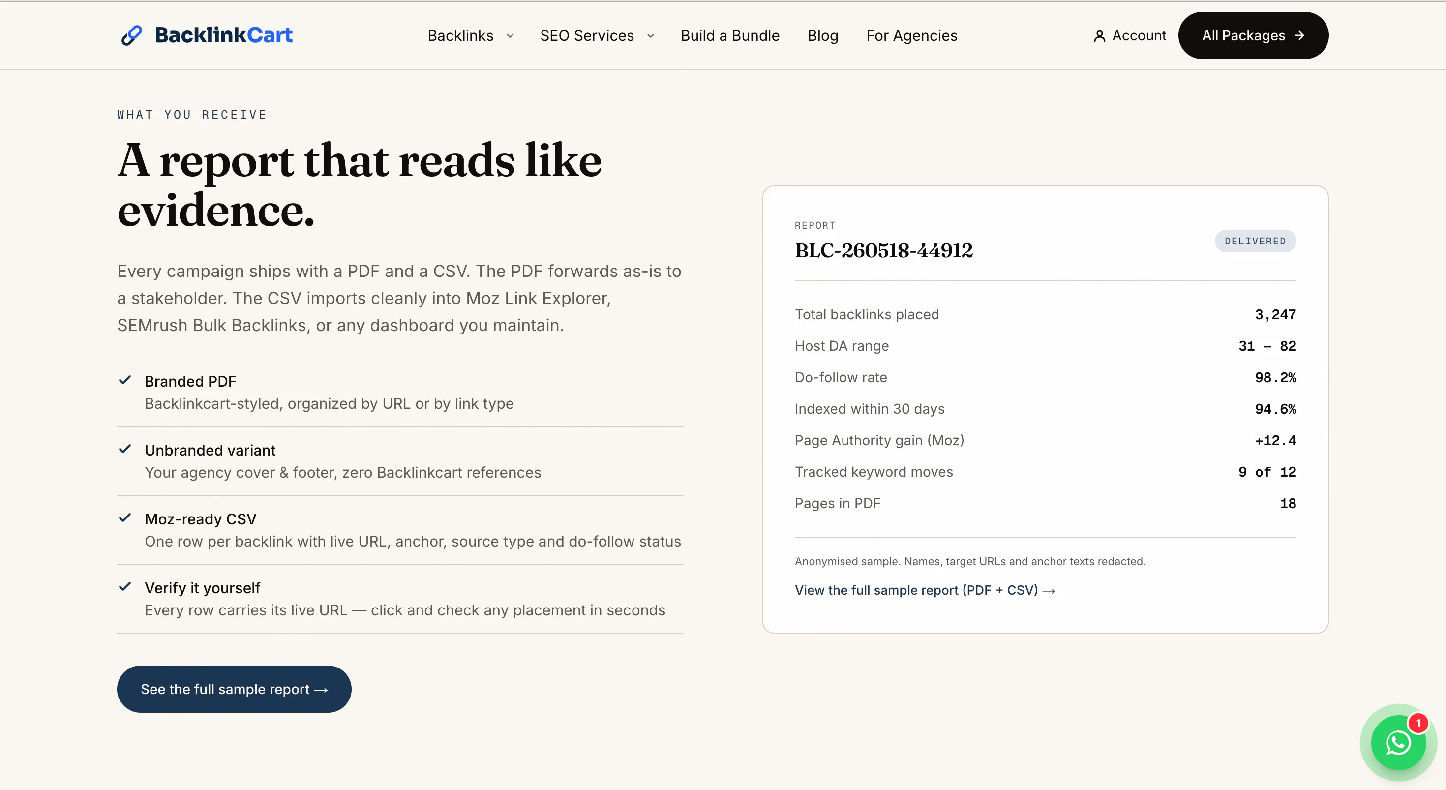Click the Total backlinks placed value 3,247

(x=1275, y=314)
